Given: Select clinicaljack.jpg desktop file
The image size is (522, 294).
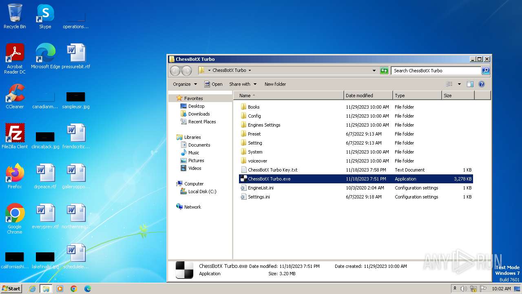Looking at the screenshot, I should pyautogui.click(x=45, y=140).
